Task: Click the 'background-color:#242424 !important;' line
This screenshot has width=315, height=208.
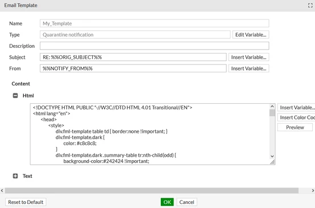Action: 106,161
